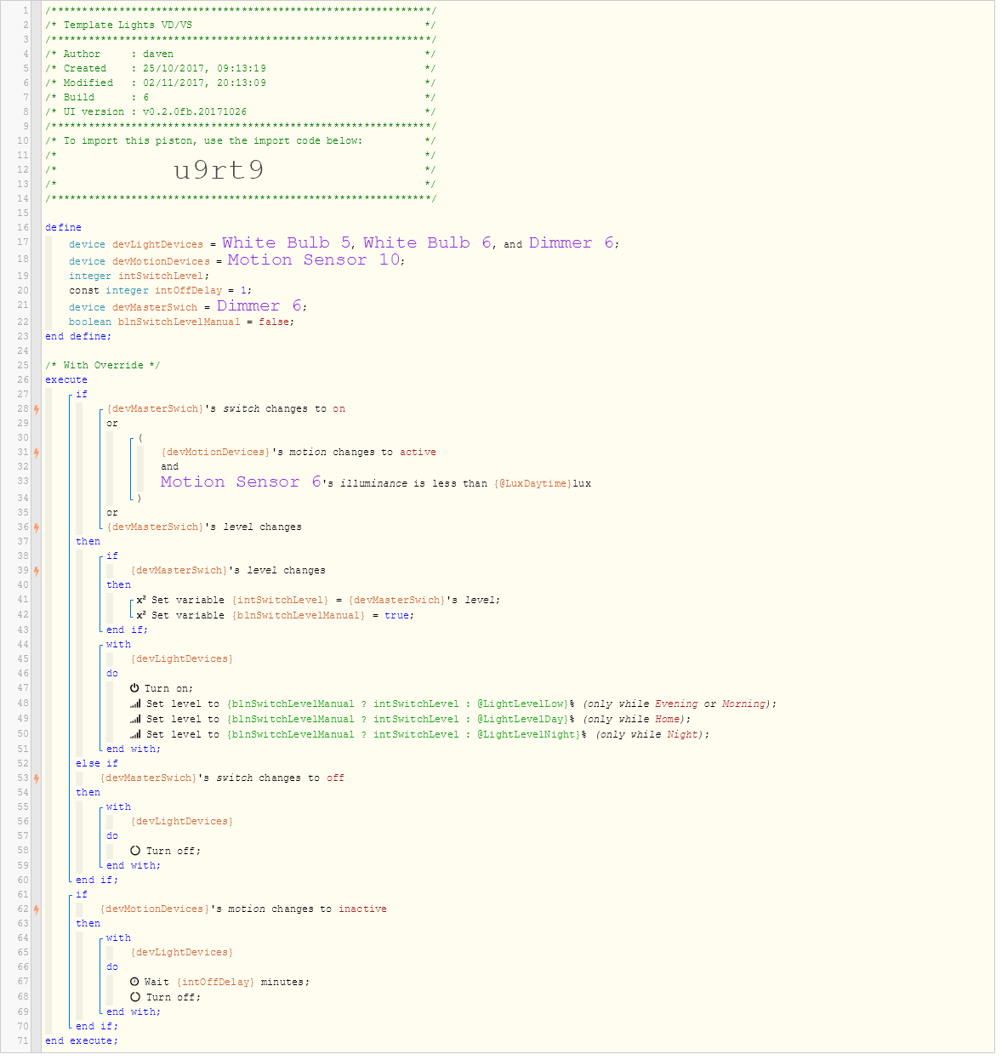
Task: Click '(only while Evening or Morning)' restriction
Action: click(x=676, y=704)
